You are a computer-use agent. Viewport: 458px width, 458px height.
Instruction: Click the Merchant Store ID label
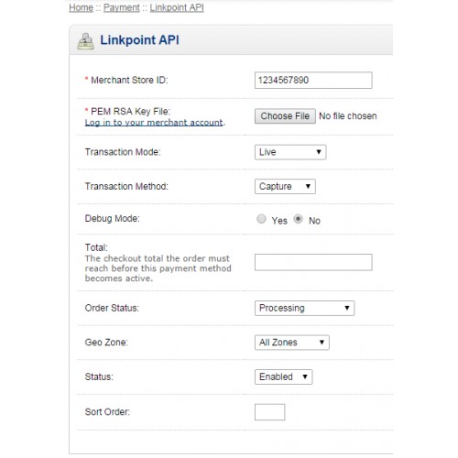(129, 81)
